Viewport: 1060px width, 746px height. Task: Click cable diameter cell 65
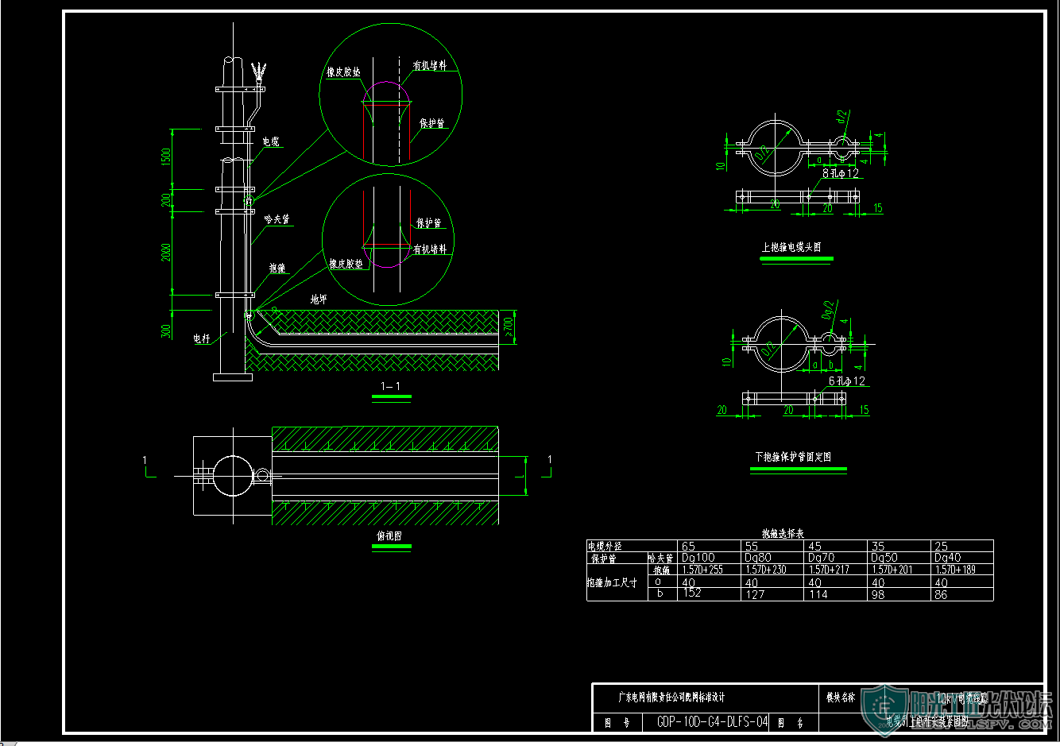point(688,546)
